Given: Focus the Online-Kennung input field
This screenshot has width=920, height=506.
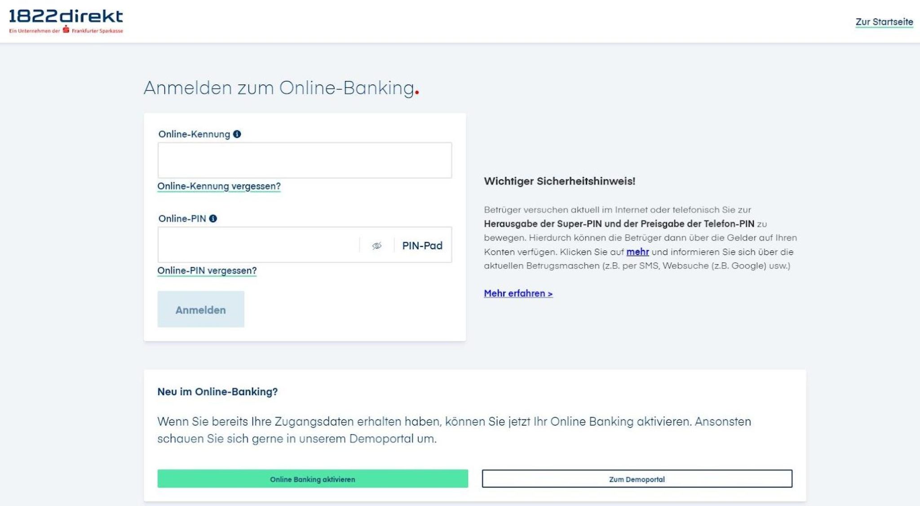Looking at the screenshot, I should tap(305, 160).
